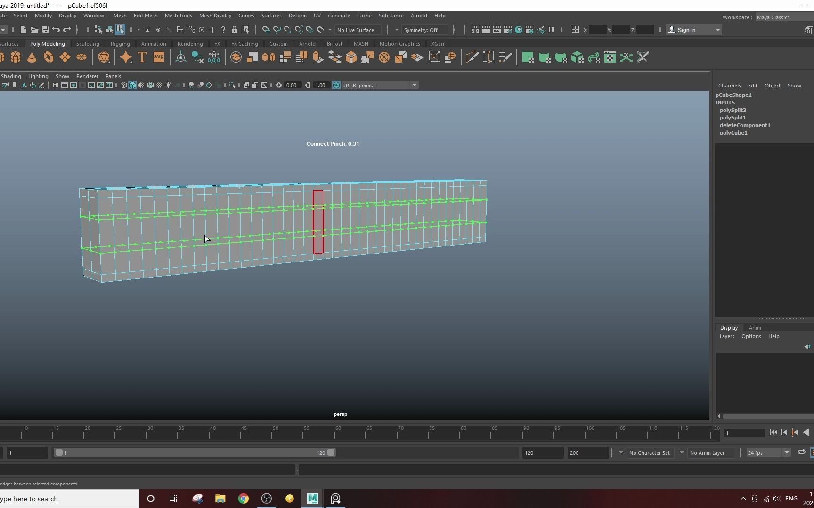The width and height of the screenshot is (814, 508).
Task: Toggle the viewport grid display
Action: click(56, 85)
